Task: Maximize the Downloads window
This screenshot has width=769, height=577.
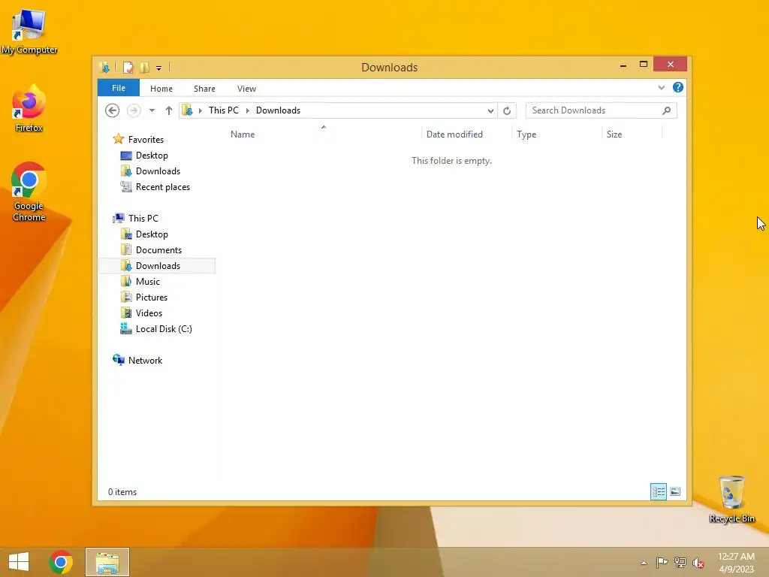Action: click(x=644, y=65)
